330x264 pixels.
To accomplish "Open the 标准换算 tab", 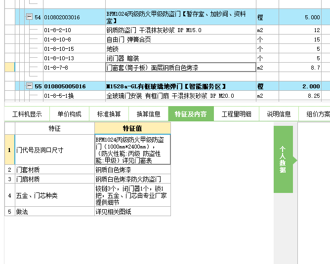I will click(109, 114).
